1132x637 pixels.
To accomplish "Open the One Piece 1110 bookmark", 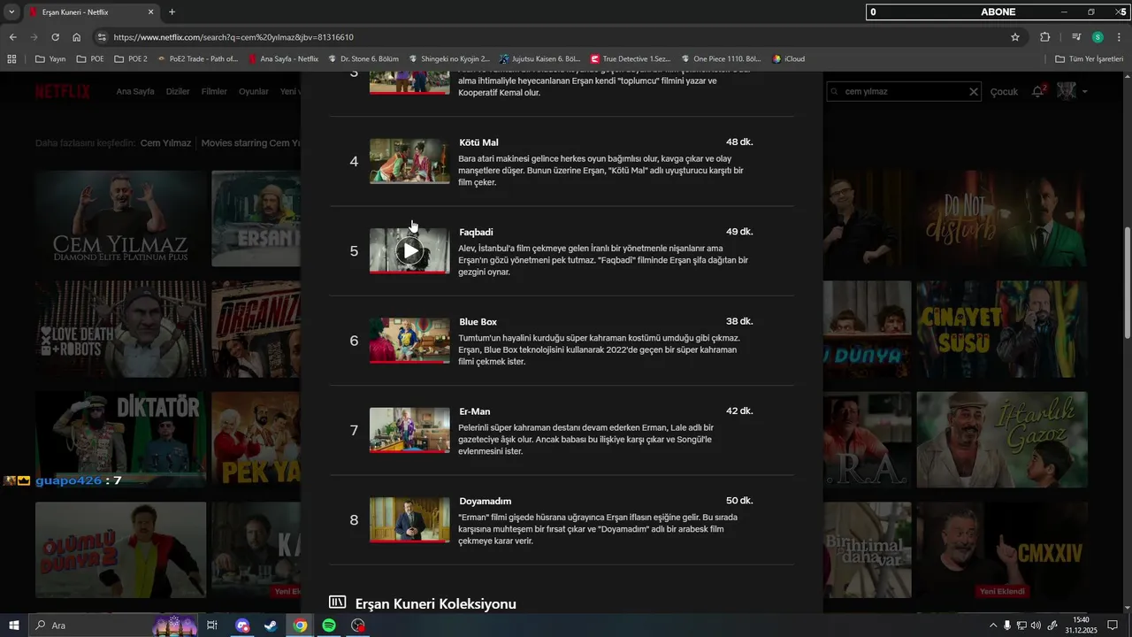I will pyautogui.click(x=722, y=59).
